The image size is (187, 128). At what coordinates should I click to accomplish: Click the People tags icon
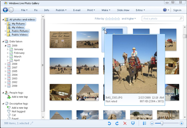pyautogui.click(x=6, y=93)
